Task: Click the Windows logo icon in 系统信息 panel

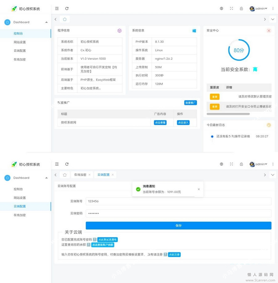Action: pyautogui.click(x=194, y=31)
